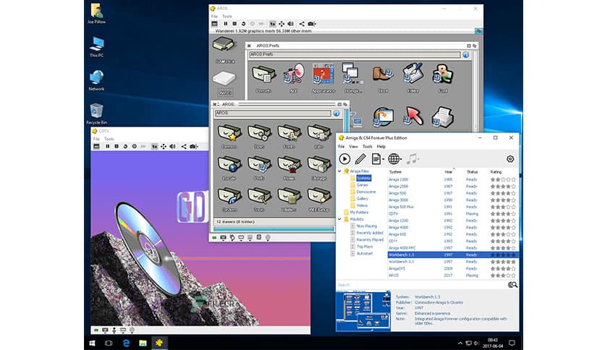This screenshot has width=605, height=350.
Task: Click the share icon in CDTV window toolbar
Action: [184, 147]
